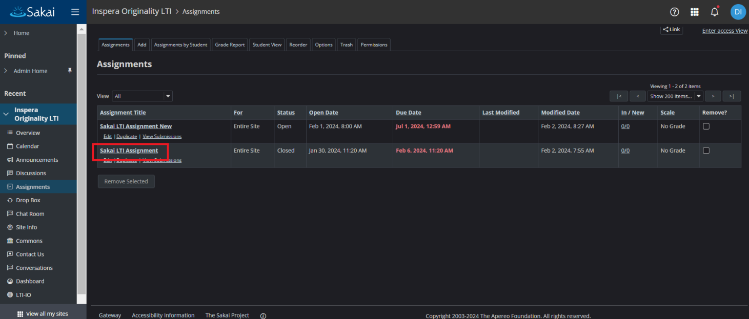Image resolution: width=749 pixels, height=319 pixels.
Task: Open the DI user profile avatar
Action: [738, 12]
